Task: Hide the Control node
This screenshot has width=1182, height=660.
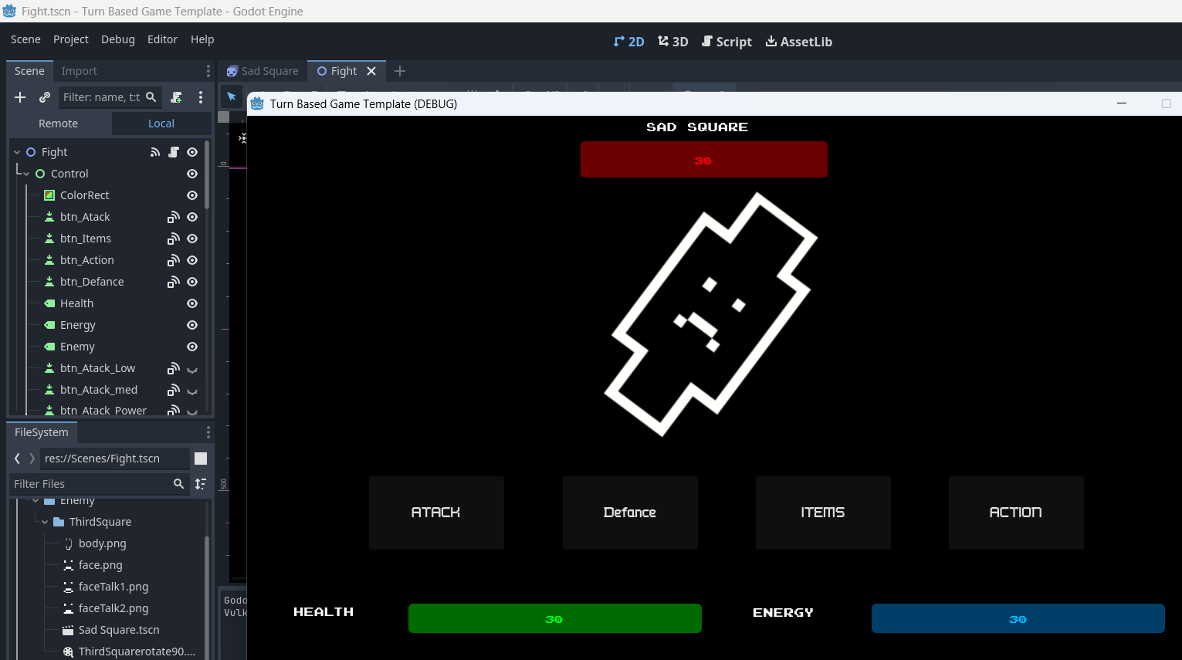Action: (192, 174)
